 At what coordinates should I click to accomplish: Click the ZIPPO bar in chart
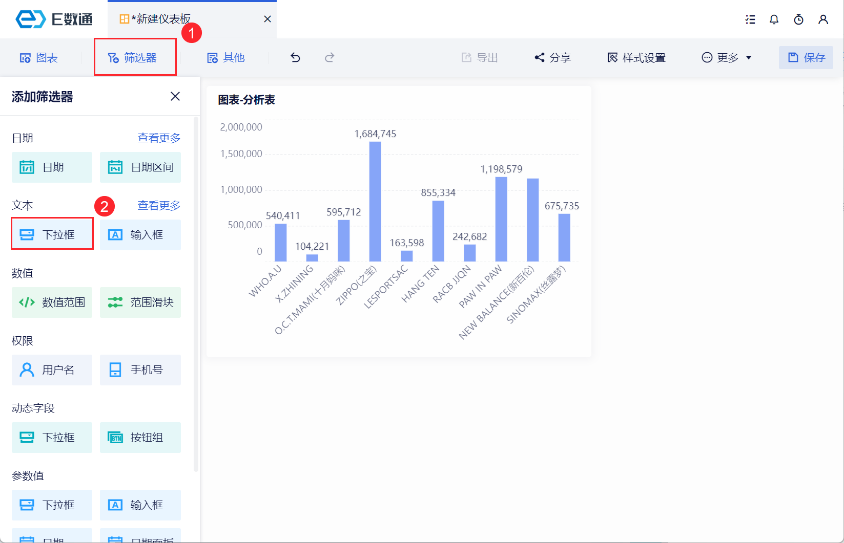click(x=375, y=201)
